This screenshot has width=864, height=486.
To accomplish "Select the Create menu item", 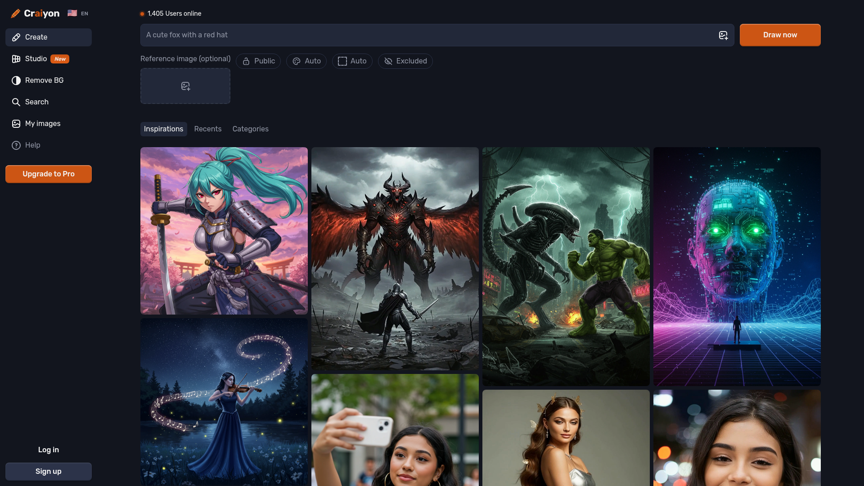I will click(49, 37).
